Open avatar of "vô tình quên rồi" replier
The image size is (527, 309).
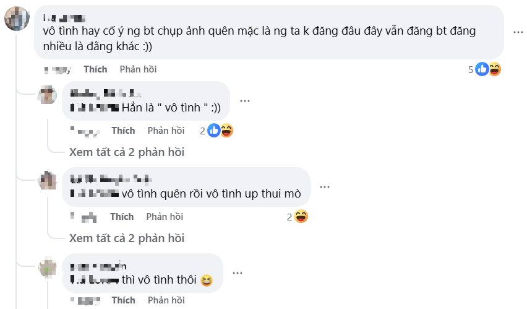pyautogui.click(x=48, y=181)
